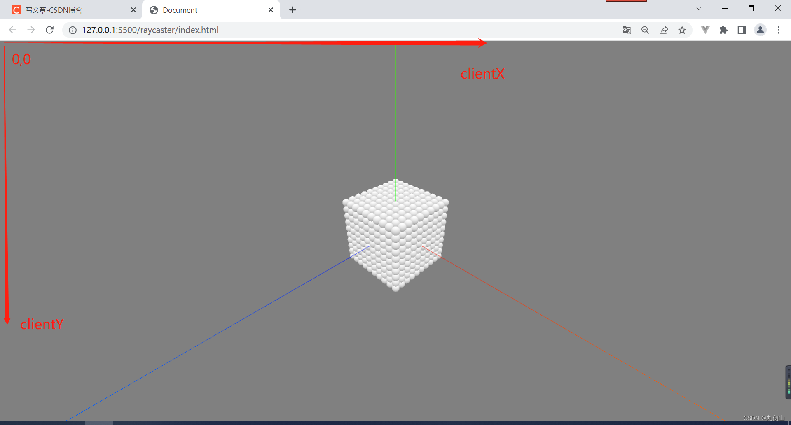Go forward to the next page

coord(31,30)
